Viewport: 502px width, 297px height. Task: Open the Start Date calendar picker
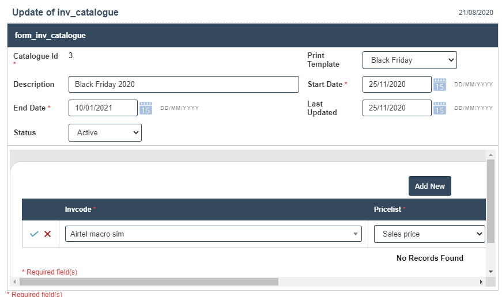pyautogui.click(x=440, y=84)
